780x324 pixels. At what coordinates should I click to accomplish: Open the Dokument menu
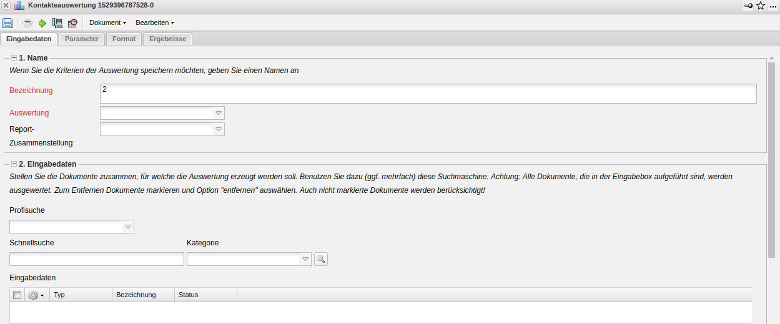tap(107, 22)
